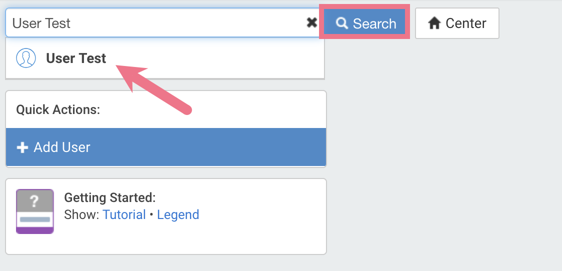Screen dimensions: 562x271
Task: Open the Tutorial link
Action: point(124,214)
